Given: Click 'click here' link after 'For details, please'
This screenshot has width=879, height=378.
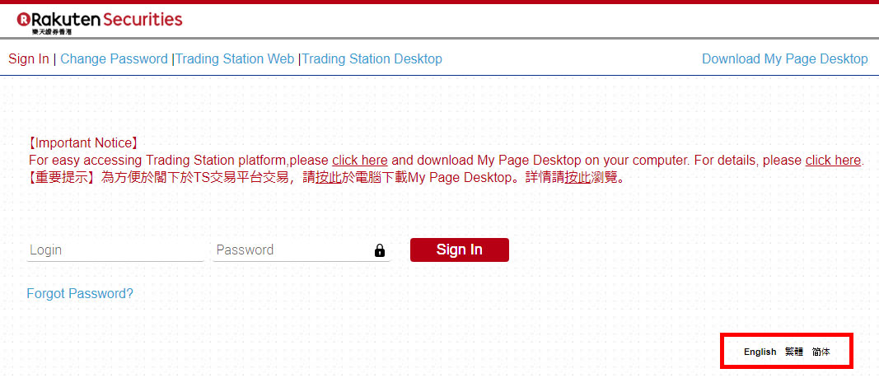Looking at the screenshot, I should pyautogui.click(x=833, y=161).
